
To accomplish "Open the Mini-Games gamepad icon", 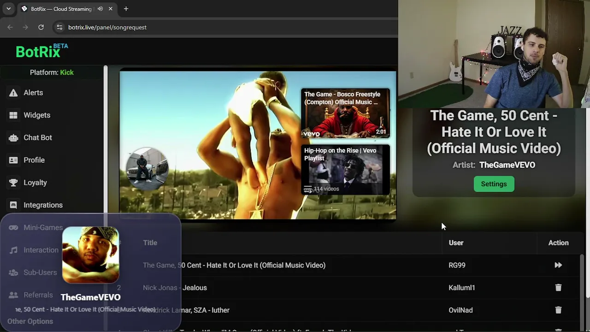I will point(13,227).
